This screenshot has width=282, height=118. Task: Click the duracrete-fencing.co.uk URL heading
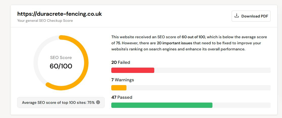[59, 14]
